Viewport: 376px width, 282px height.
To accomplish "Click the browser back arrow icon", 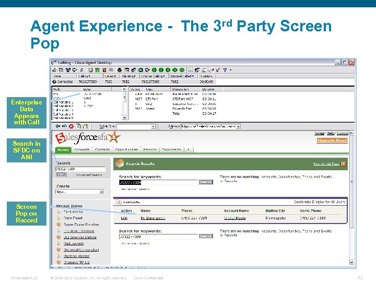I will click(58, 126).
